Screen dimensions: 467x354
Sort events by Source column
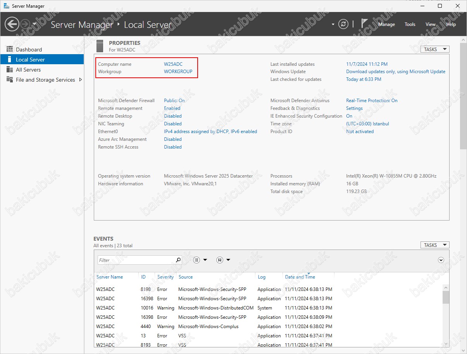pos(186,277)
